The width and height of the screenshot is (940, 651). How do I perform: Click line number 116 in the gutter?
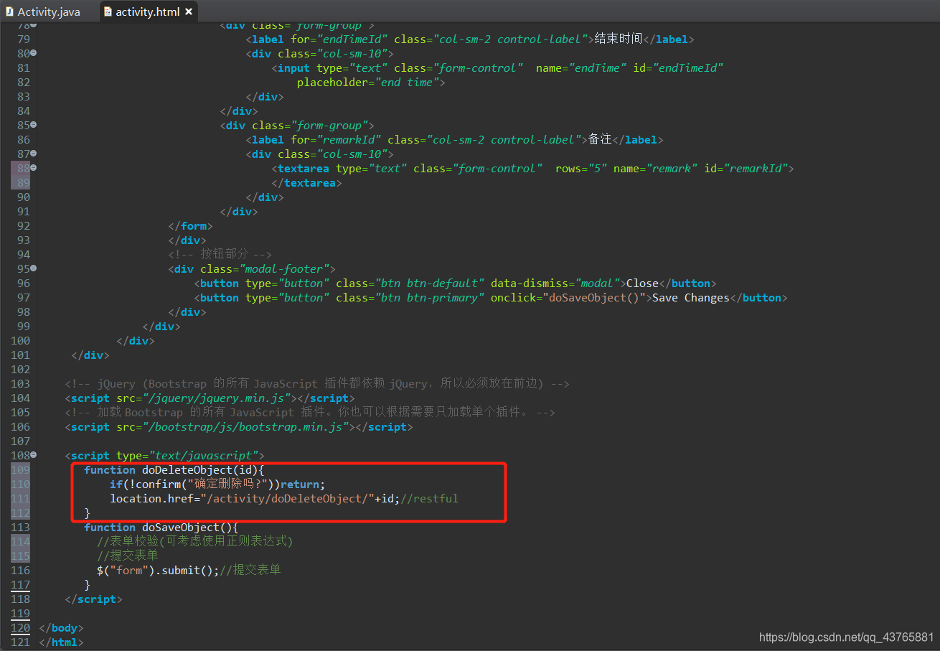(20, 571)
